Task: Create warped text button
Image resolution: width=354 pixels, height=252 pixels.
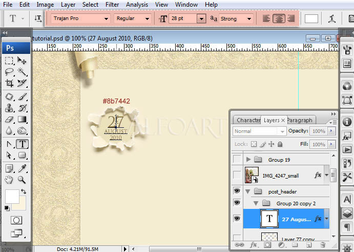Action: tap(331, 19)
